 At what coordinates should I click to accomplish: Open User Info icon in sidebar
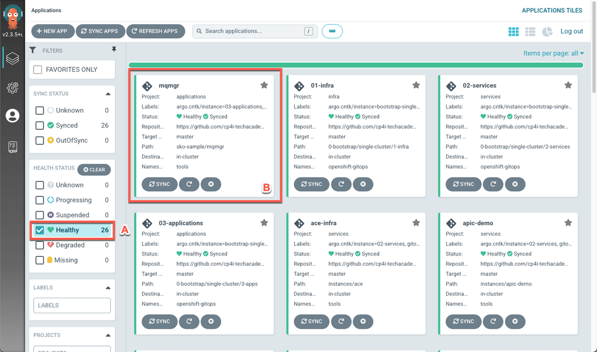[x=12, y=116]
